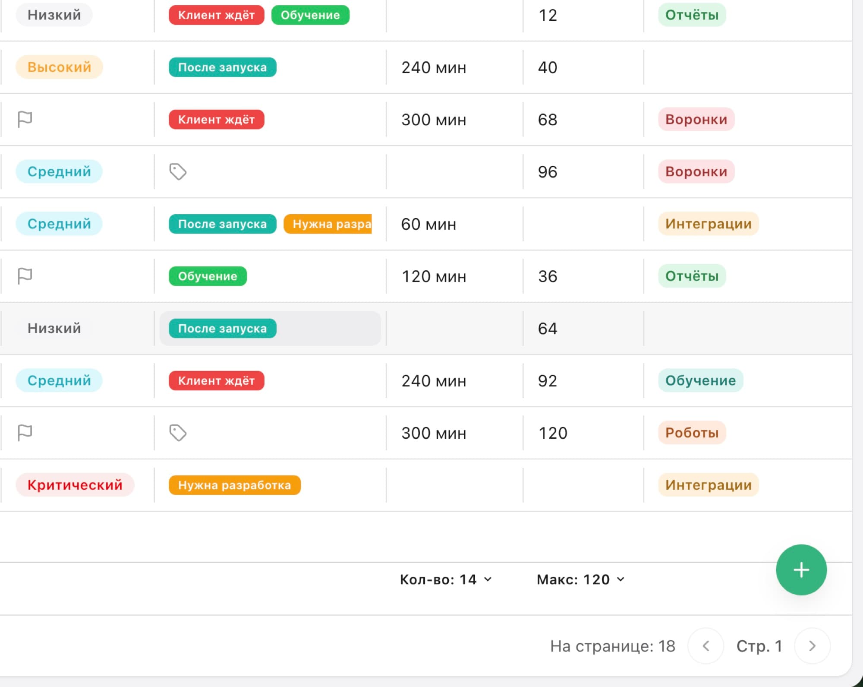
Task: Click the green Обучение tag in the 36 row
Action: (208, 276)
